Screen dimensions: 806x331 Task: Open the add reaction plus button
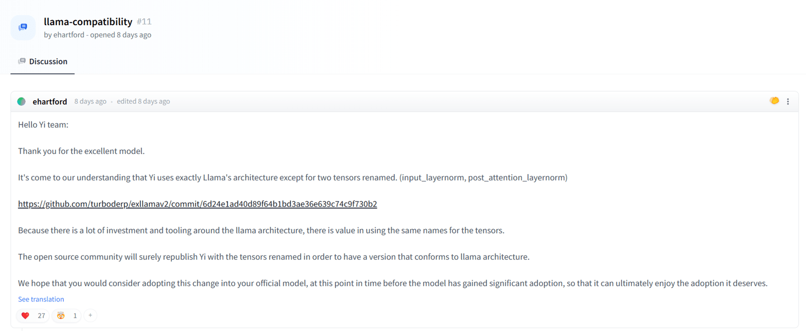pos(90,315)
